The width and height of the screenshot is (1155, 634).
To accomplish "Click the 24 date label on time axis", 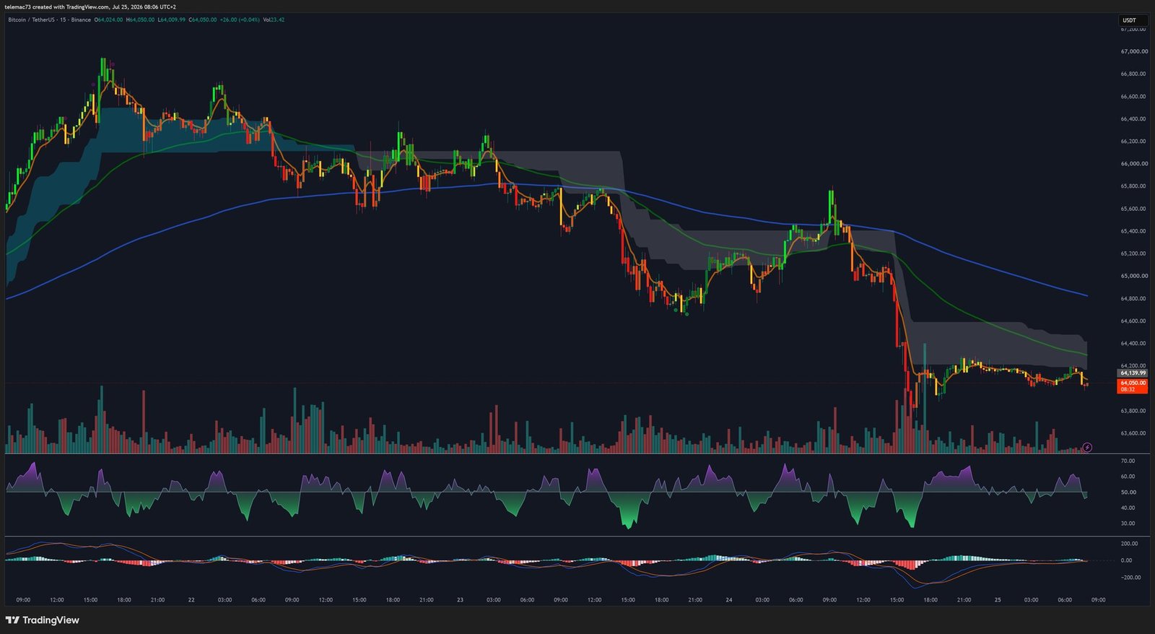I will coord(729,600).
